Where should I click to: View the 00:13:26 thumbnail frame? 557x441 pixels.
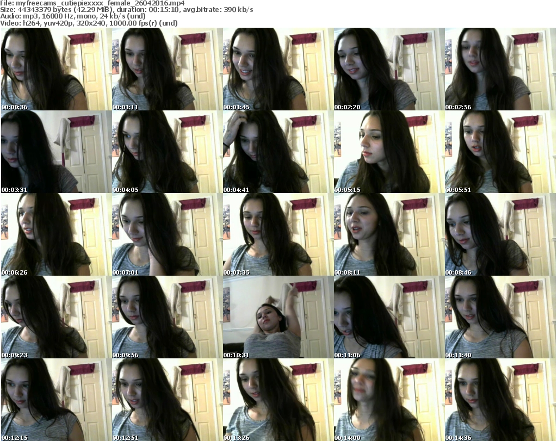click(278, 400)
